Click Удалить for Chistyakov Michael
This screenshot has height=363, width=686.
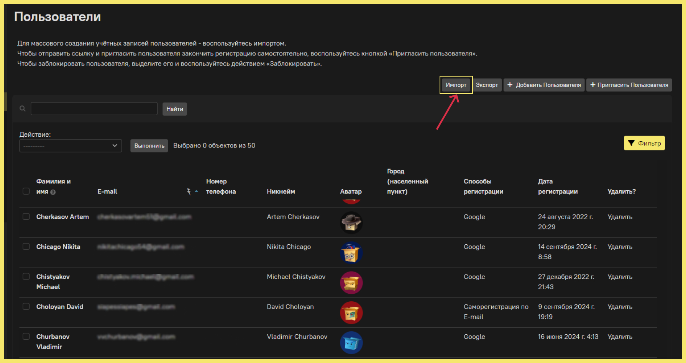(x=620, y=276)
